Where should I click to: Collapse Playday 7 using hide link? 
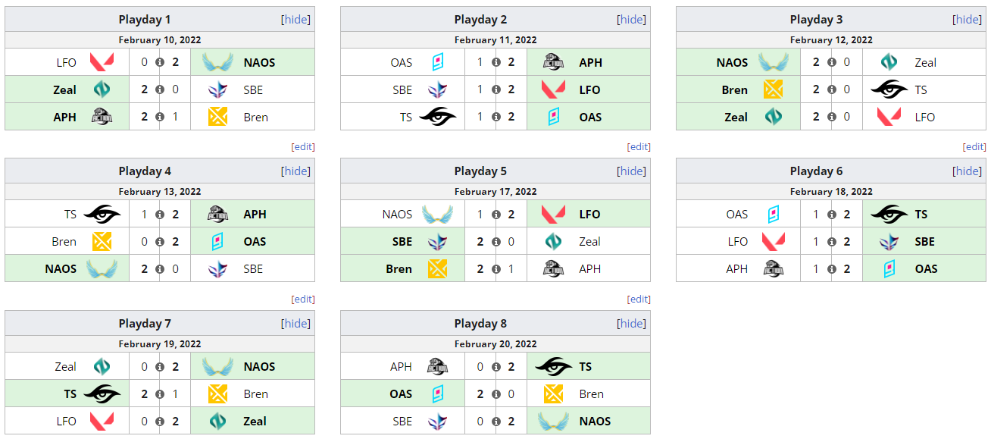(295, 324)
